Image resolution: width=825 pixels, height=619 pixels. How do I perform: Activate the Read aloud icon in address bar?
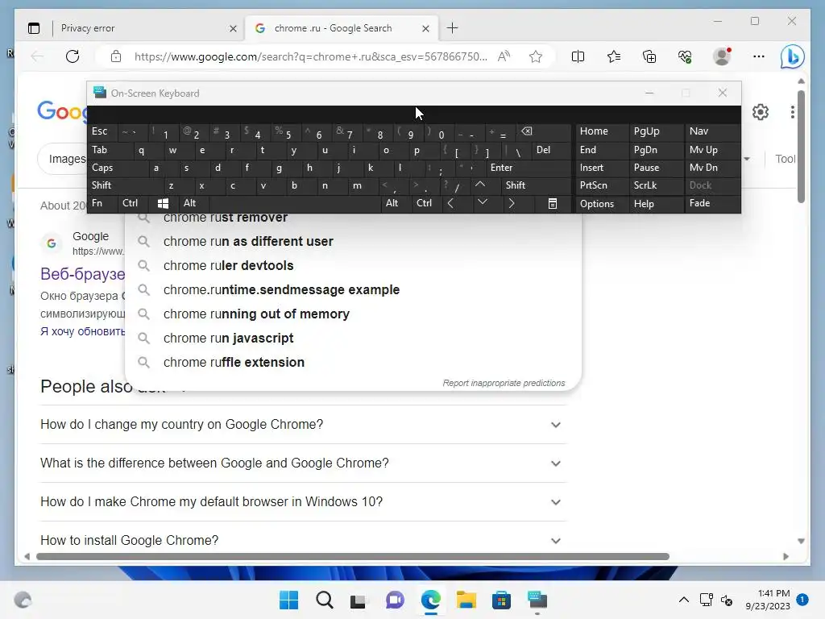click(x=504, y=56)
